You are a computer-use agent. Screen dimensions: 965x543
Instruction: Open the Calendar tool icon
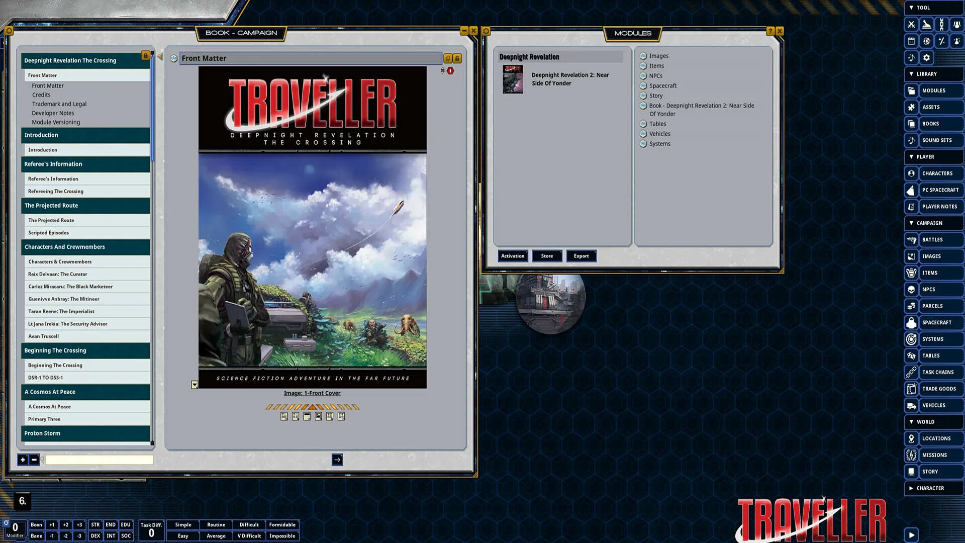911,41
